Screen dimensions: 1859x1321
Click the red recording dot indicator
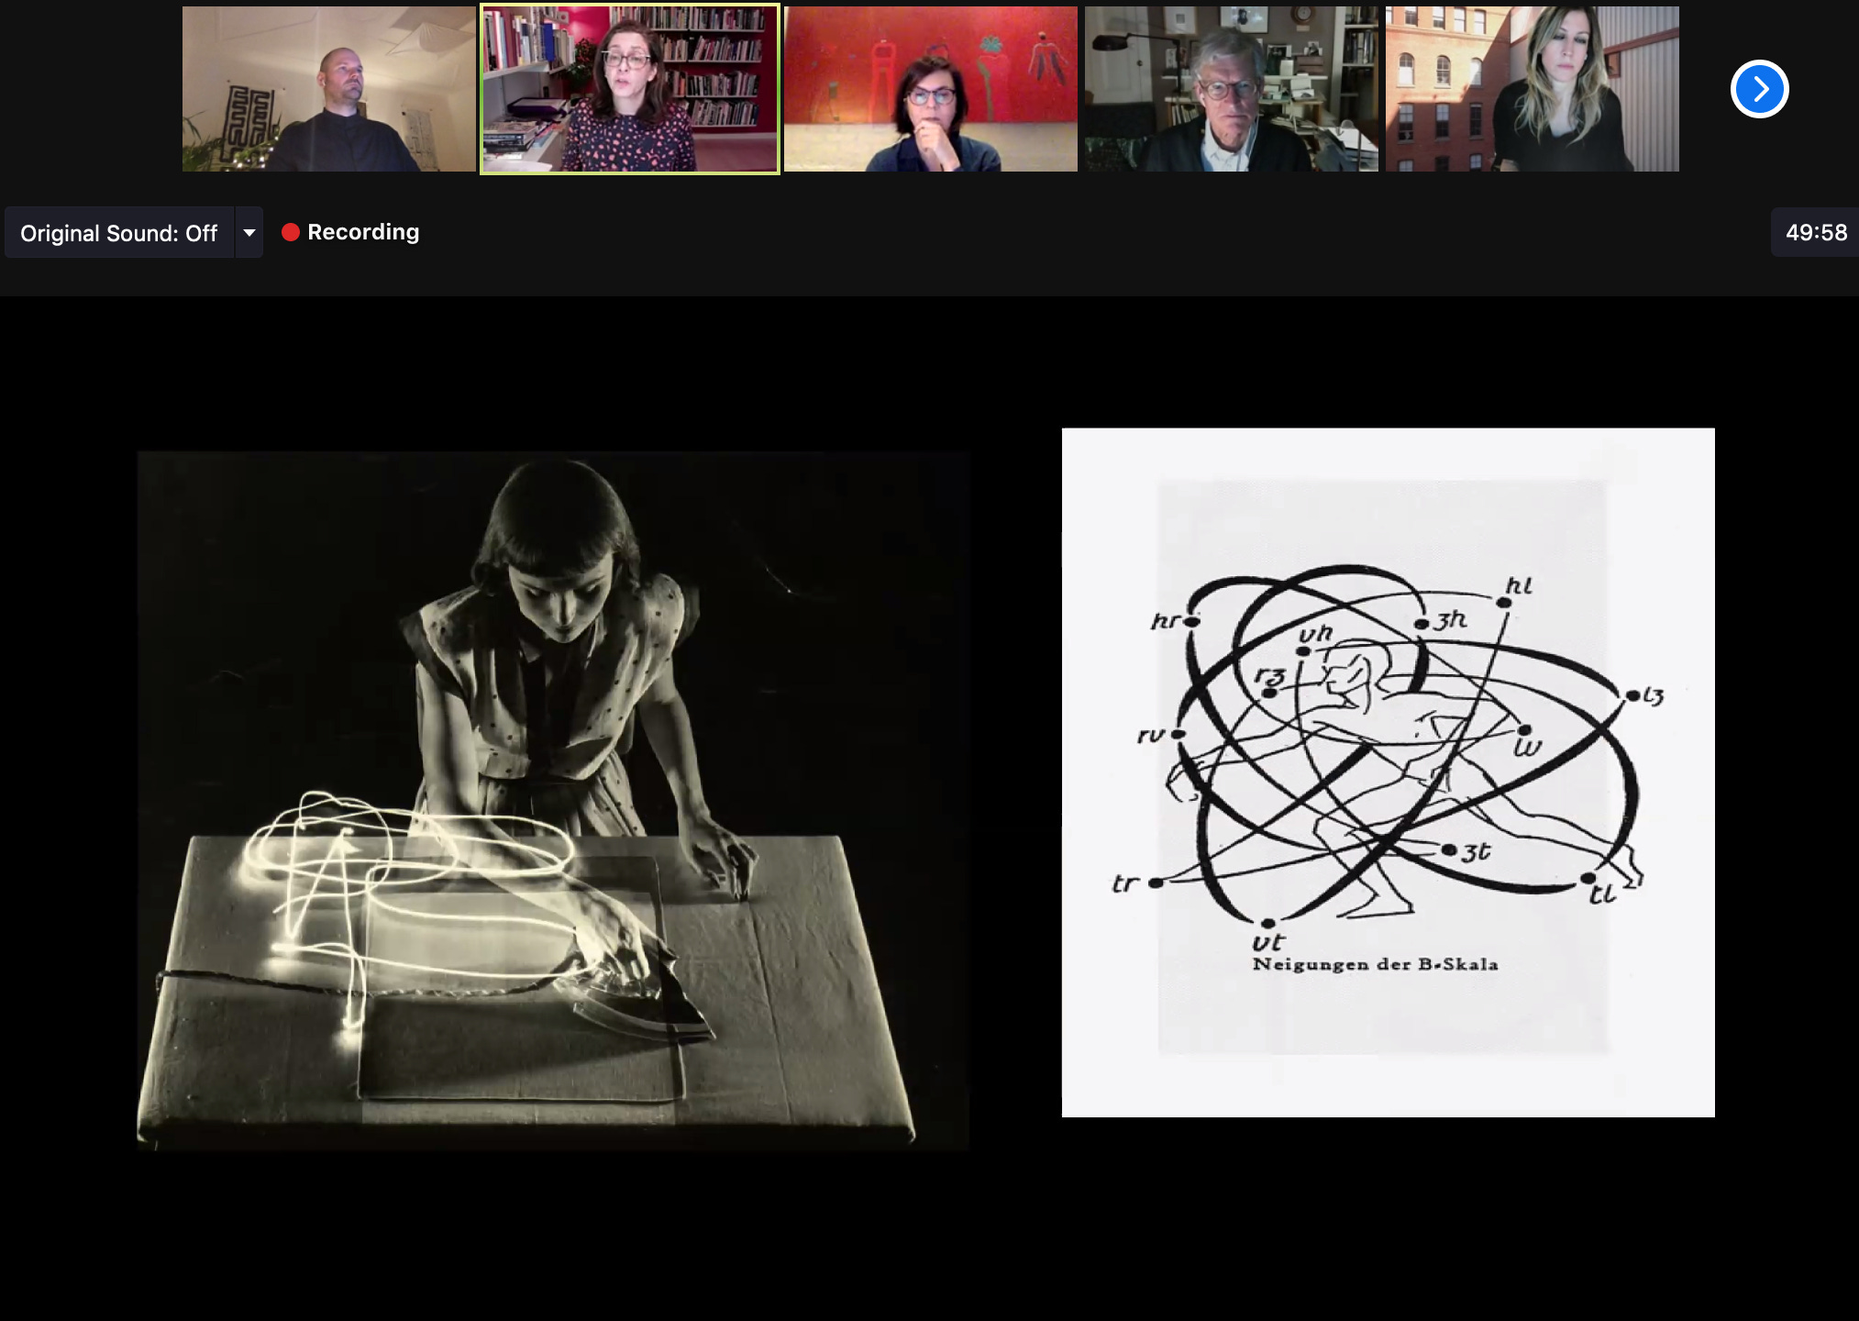pos(291,233)
